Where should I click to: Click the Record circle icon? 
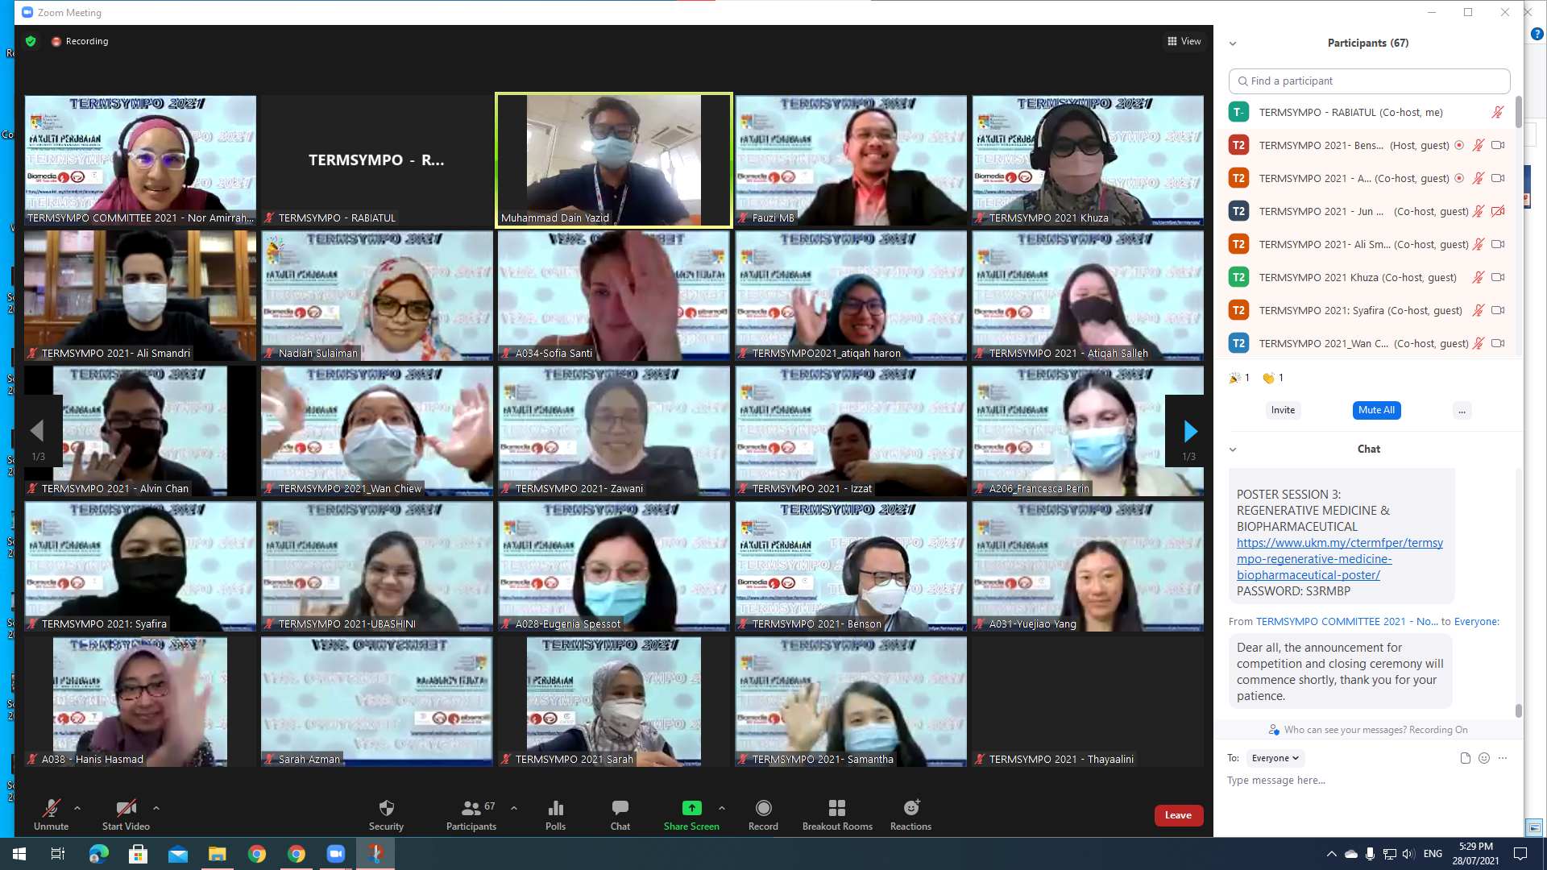pyautogui.click(x=763, y=808)
